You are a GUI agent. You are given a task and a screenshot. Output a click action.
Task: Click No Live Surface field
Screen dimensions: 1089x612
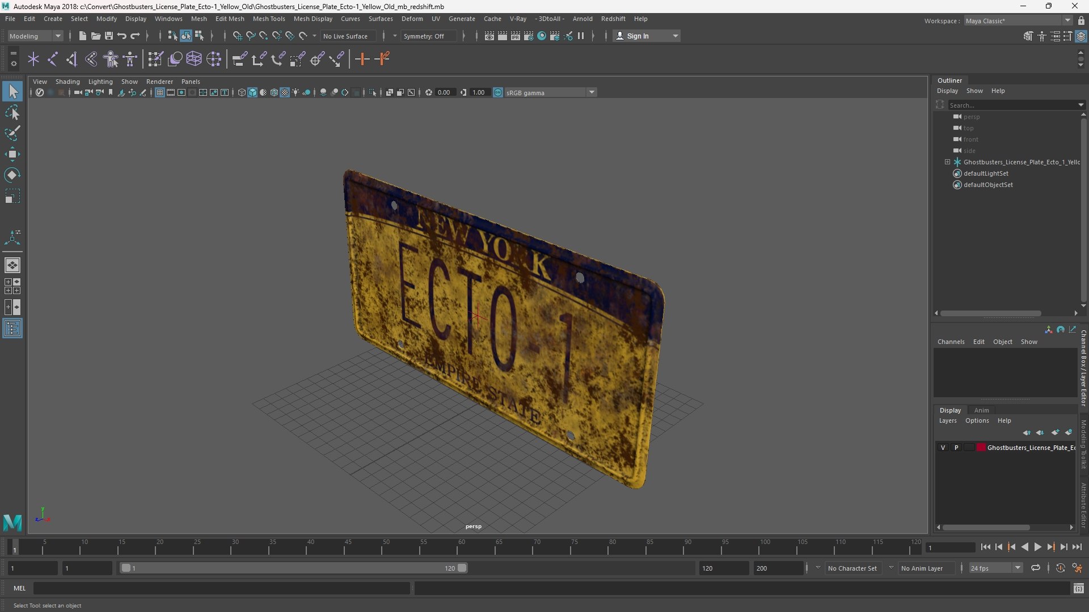click(348, 36)
